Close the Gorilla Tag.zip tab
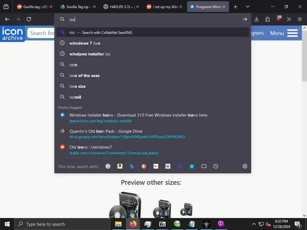 [94, 7]
